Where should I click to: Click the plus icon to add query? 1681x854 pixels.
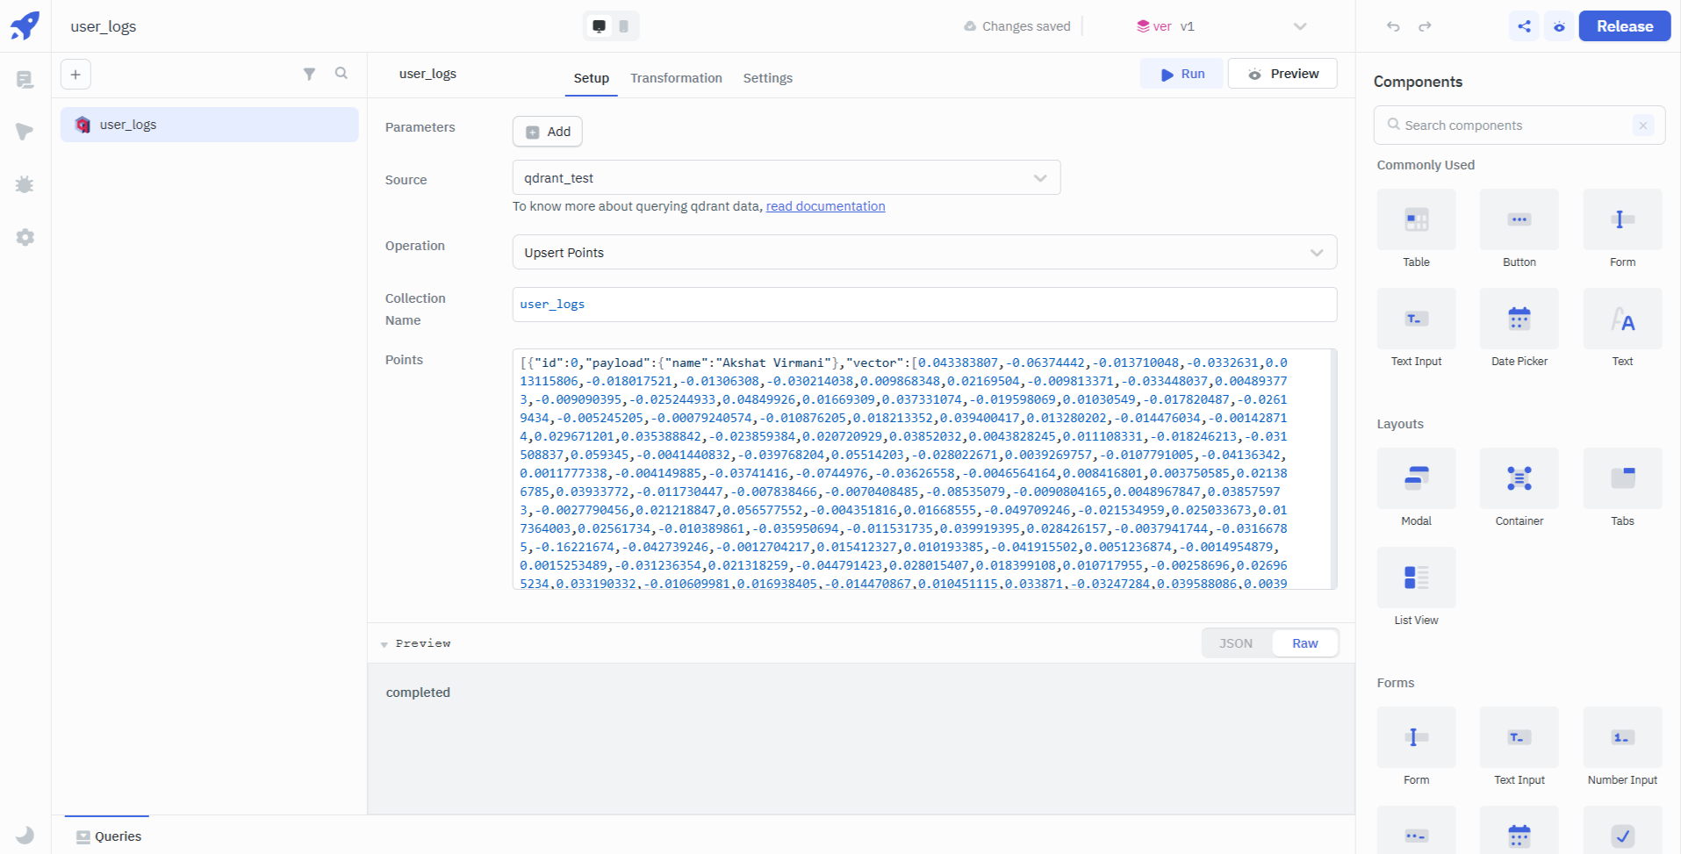(x=75, y=75)
